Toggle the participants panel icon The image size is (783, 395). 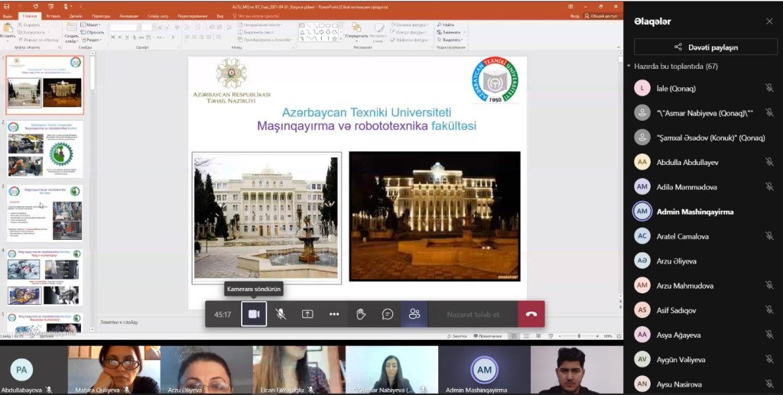(x=414, y=314)
